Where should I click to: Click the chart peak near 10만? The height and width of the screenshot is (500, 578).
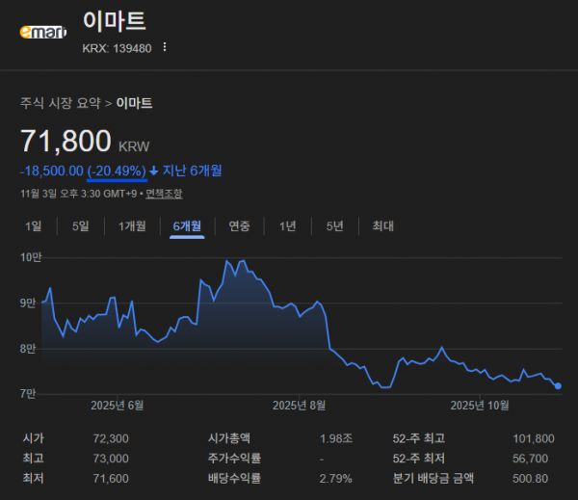pyautogui.click(x=228, y=261)
